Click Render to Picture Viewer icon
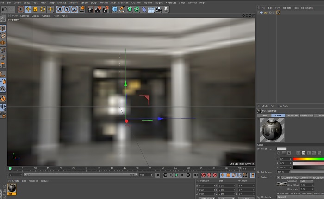 click(x=98, y=9)
